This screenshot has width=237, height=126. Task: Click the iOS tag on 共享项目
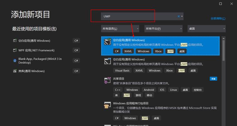pyautogui.click(x=162, y=90)
